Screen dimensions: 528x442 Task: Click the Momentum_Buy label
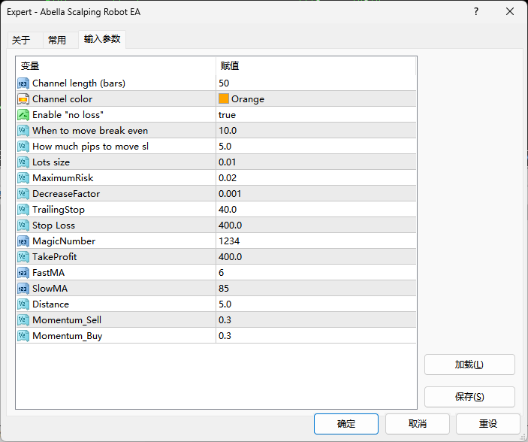67,336
